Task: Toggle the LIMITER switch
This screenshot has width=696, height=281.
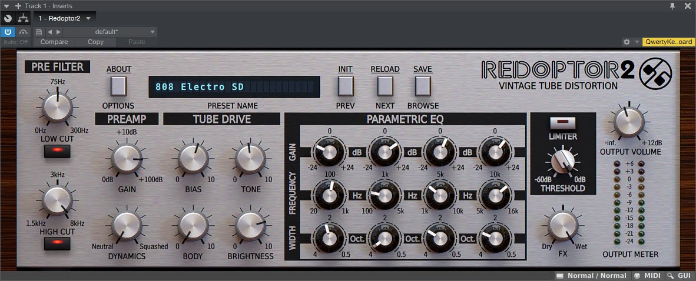Action: click(562, 123)
